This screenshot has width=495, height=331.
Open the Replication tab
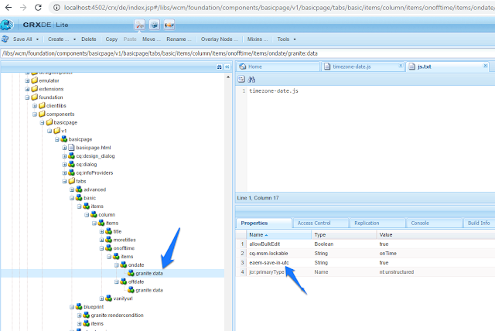(377, 223)
